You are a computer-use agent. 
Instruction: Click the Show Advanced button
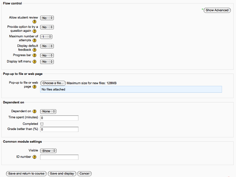coord(217,10)
